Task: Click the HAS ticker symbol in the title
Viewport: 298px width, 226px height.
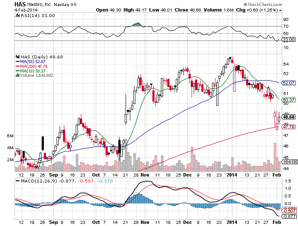Action: (20, 4)
